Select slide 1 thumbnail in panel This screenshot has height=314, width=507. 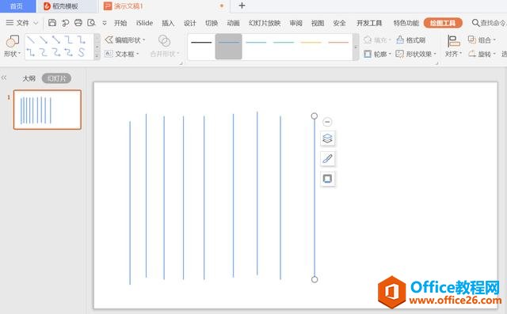coord(48,110)
